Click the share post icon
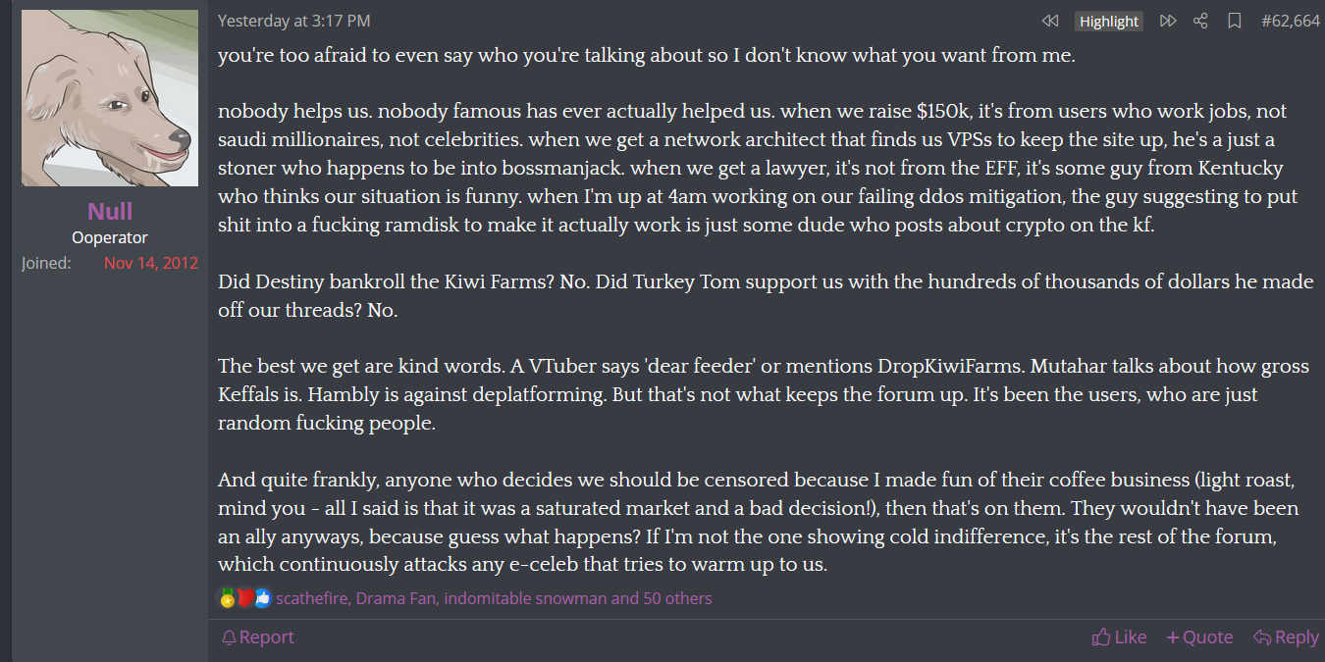Screen dimensions: 1325x662 point(1200,21)
